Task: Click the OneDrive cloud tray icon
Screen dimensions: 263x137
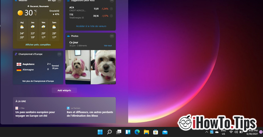Action: pos(217,132)
